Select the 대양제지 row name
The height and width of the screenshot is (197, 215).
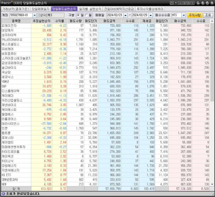pos(8,30)
